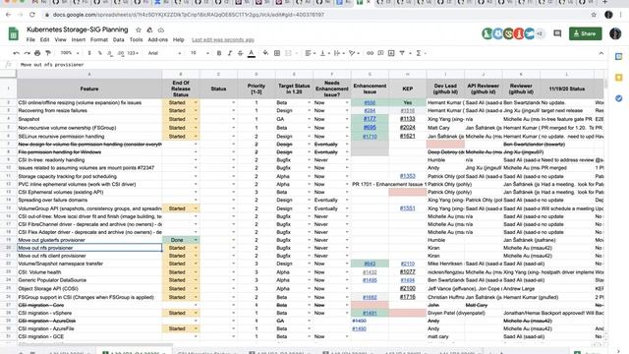Format as percent icon
This screenshot has width=629, height=354.
[x=99, y=53]
